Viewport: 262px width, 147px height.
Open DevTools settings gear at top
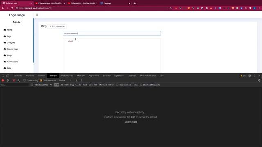pyautogui.click(x=250, y=76)
